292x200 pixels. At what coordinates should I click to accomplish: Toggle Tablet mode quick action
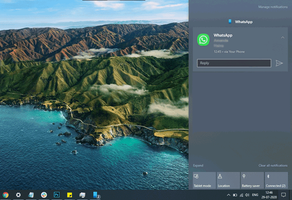tap(204, 180)
